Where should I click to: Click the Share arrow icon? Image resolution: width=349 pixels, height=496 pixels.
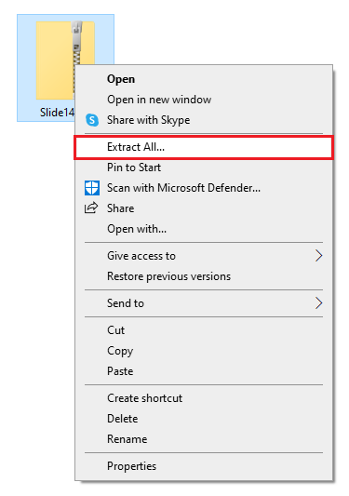click(91, 208)
